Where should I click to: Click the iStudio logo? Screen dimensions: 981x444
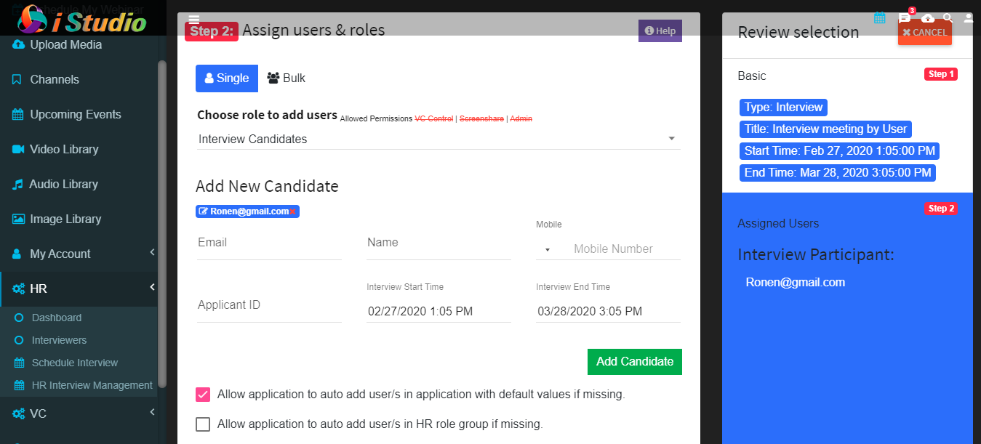pyautogui.click(x=82, y=19)
